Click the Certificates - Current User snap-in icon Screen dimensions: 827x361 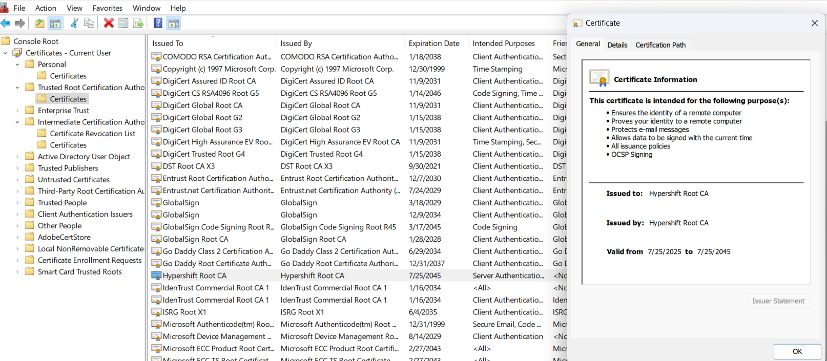point(17,53)
